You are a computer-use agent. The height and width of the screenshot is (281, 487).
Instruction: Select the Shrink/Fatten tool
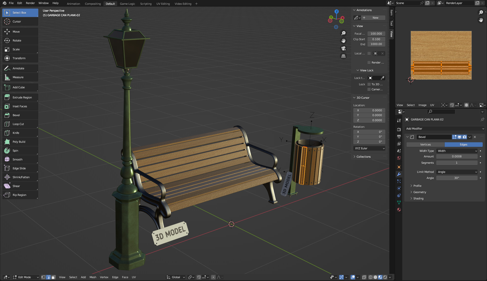tap(20, 177)
